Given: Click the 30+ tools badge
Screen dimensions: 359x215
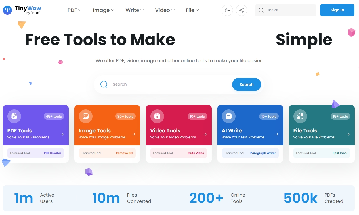Looking at the screenshot, I should [125, 116].
